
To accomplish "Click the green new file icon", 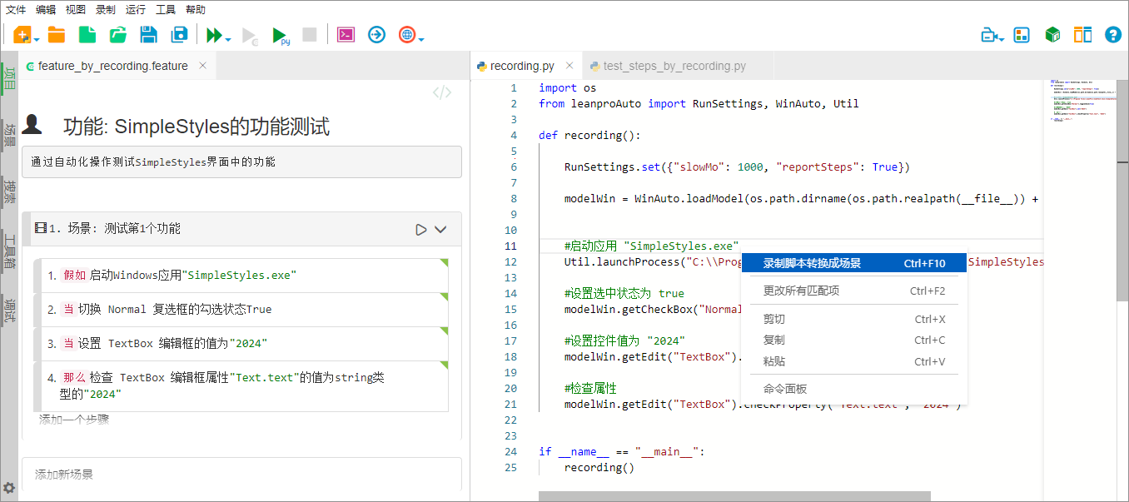I will [x=87, y=35].
